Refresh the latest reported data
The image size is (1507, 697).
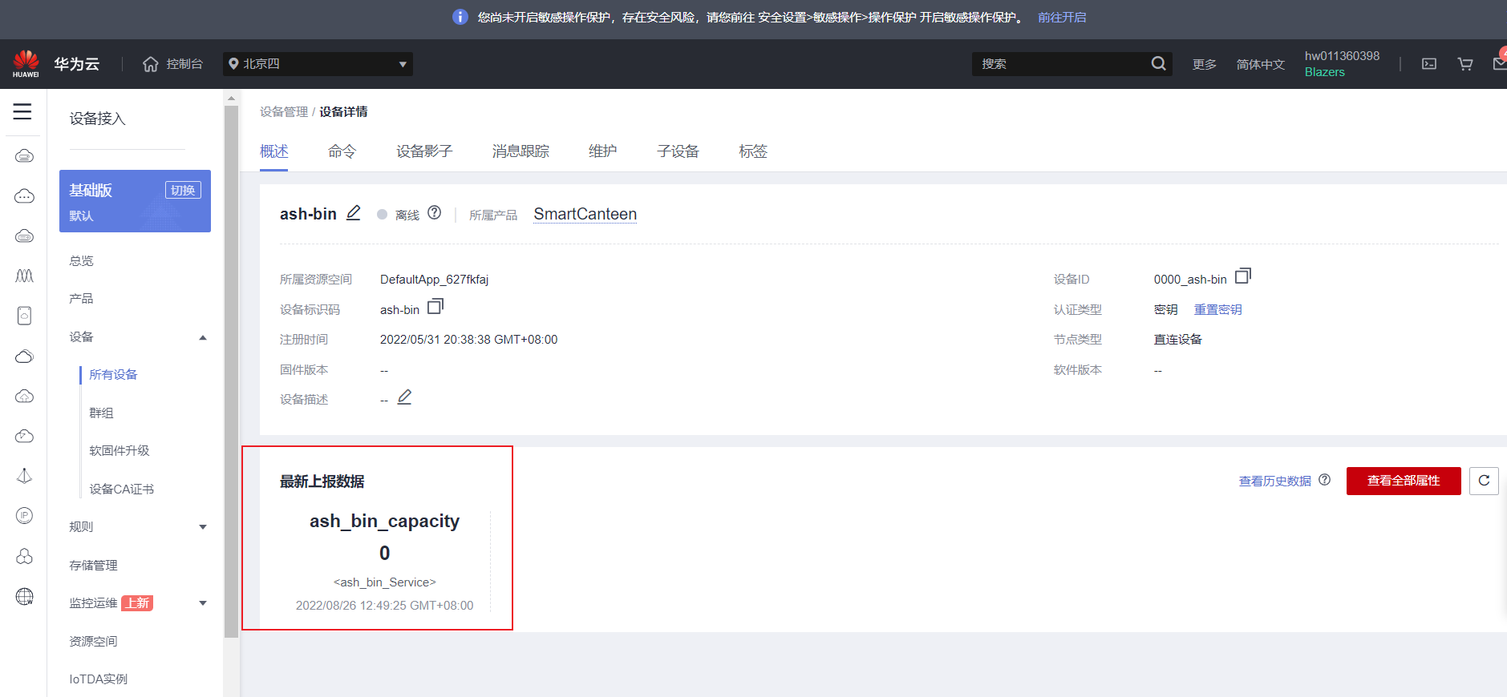coord(1484,481)
